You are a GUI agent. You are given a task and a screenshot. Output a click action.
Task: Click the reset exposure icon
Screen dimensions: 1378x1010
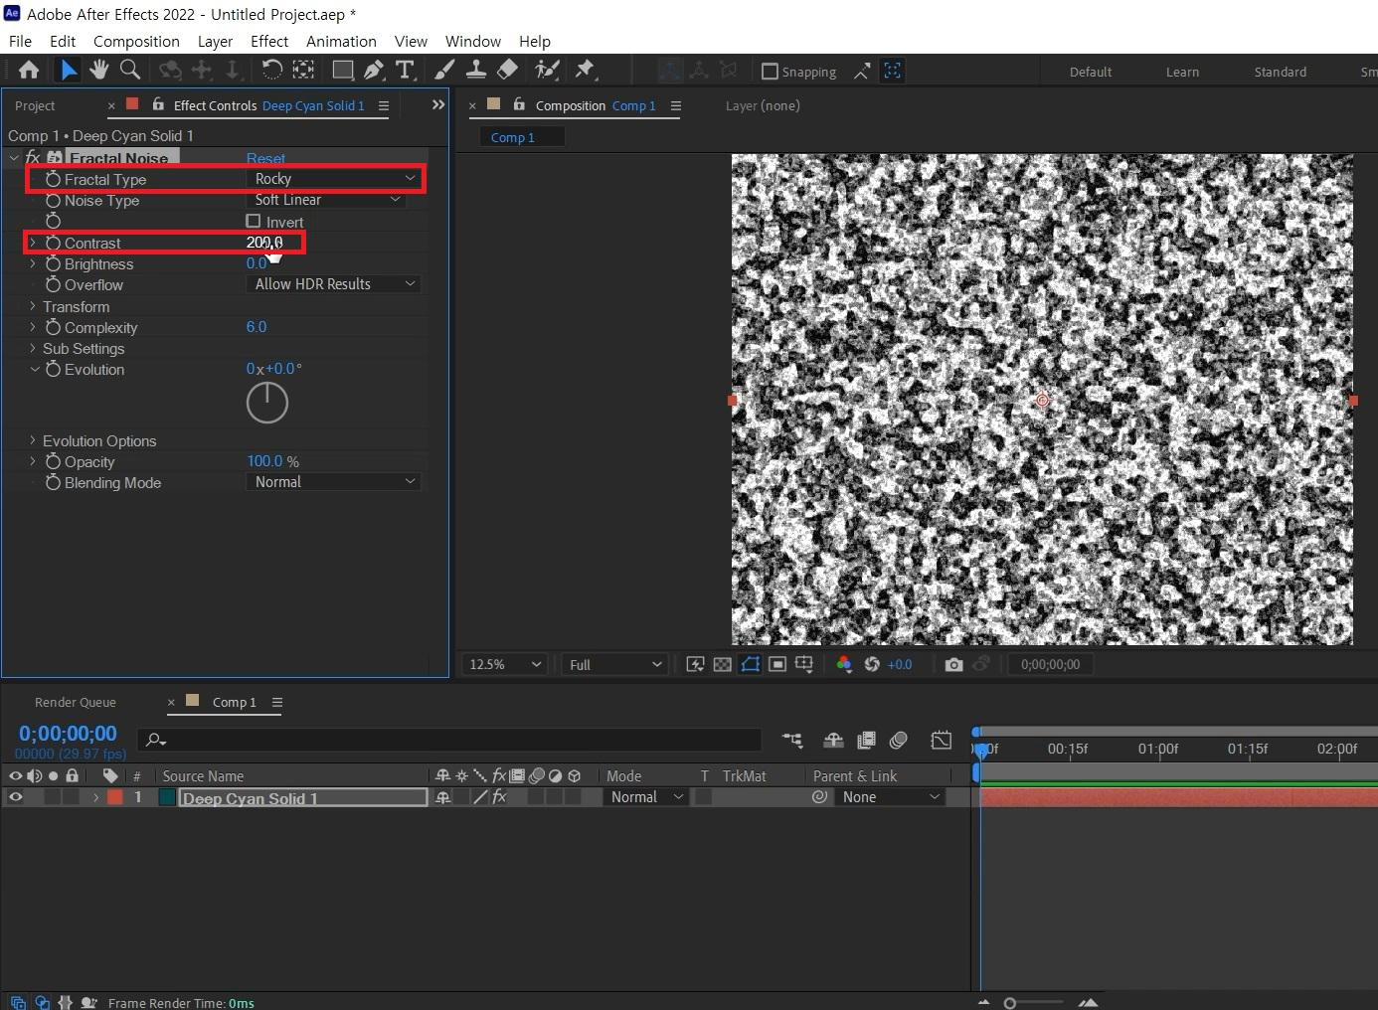(x=872, y=664)
